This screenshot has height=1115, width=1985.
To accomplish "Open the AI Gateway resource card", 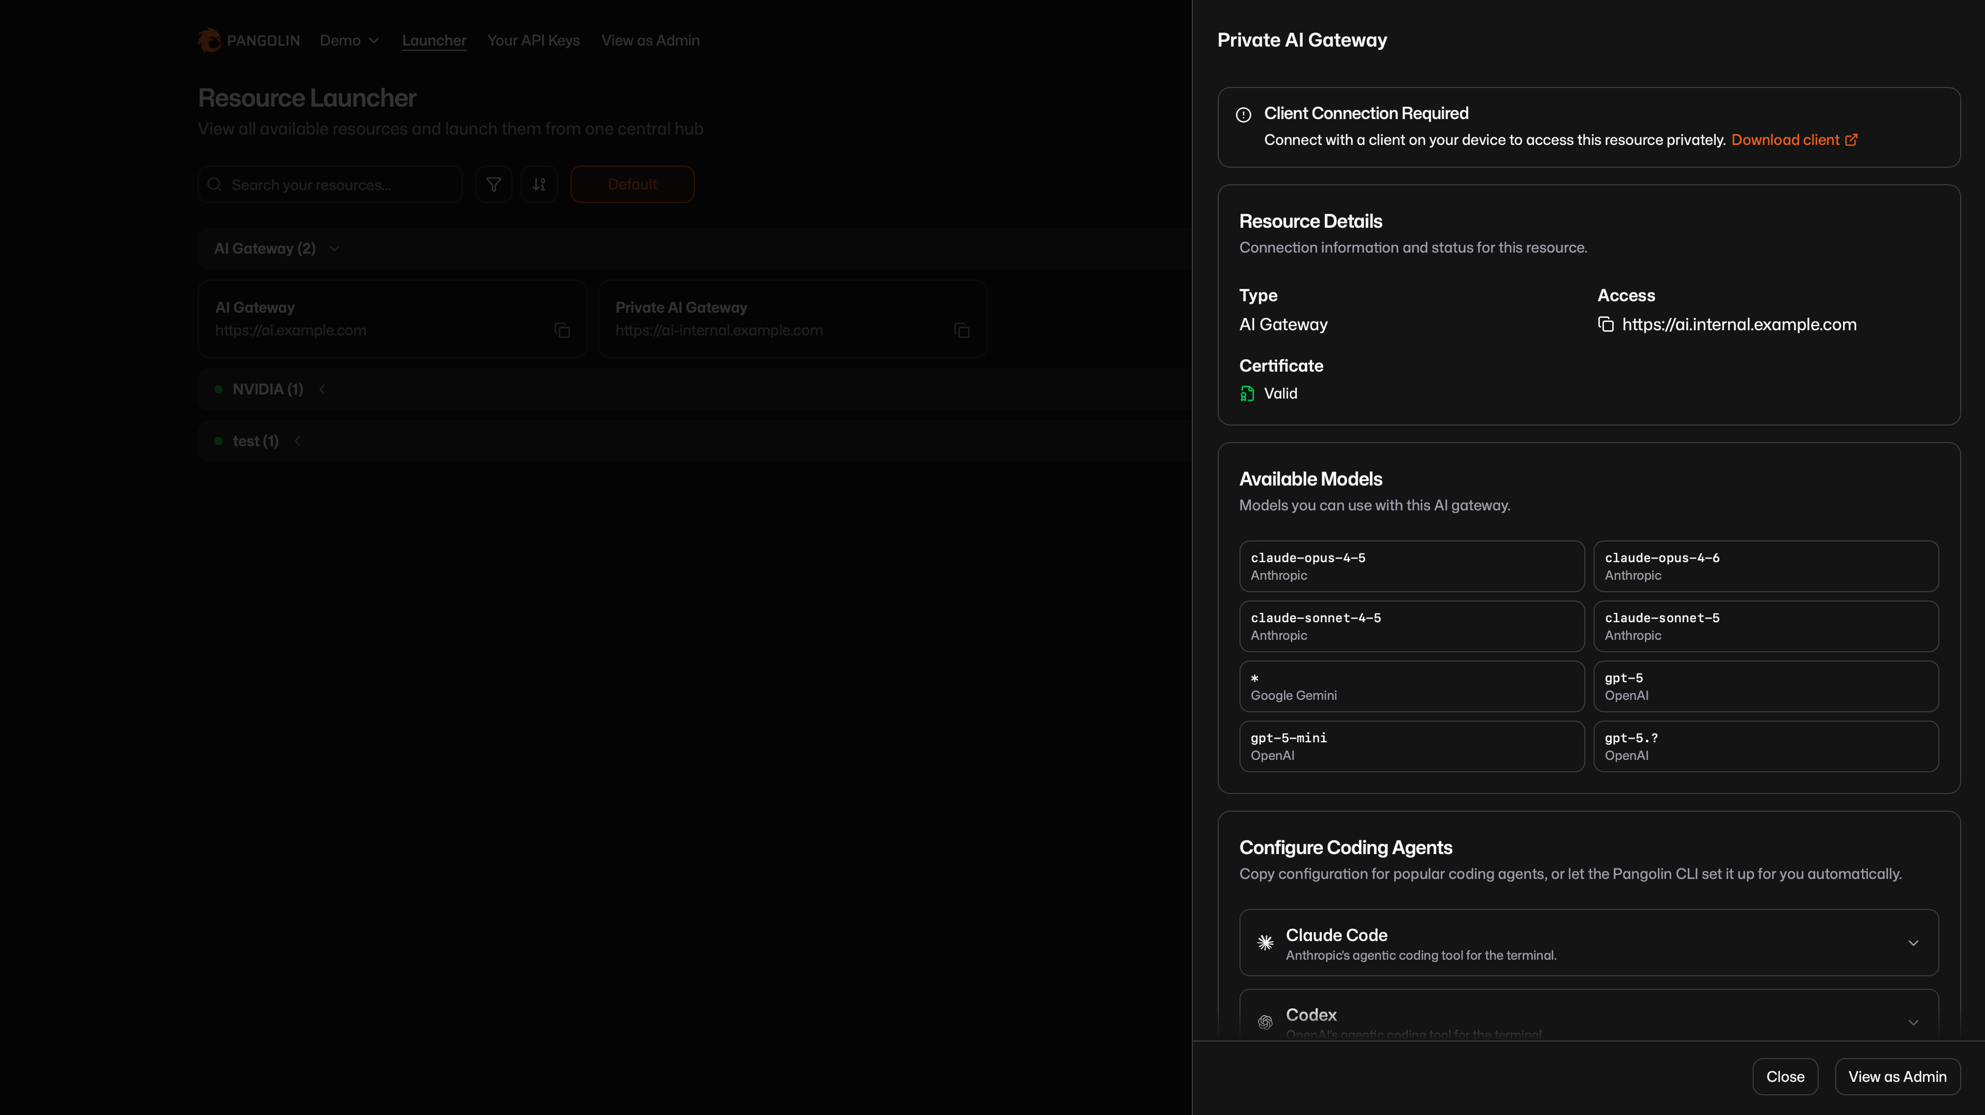I will click(392, 318).
